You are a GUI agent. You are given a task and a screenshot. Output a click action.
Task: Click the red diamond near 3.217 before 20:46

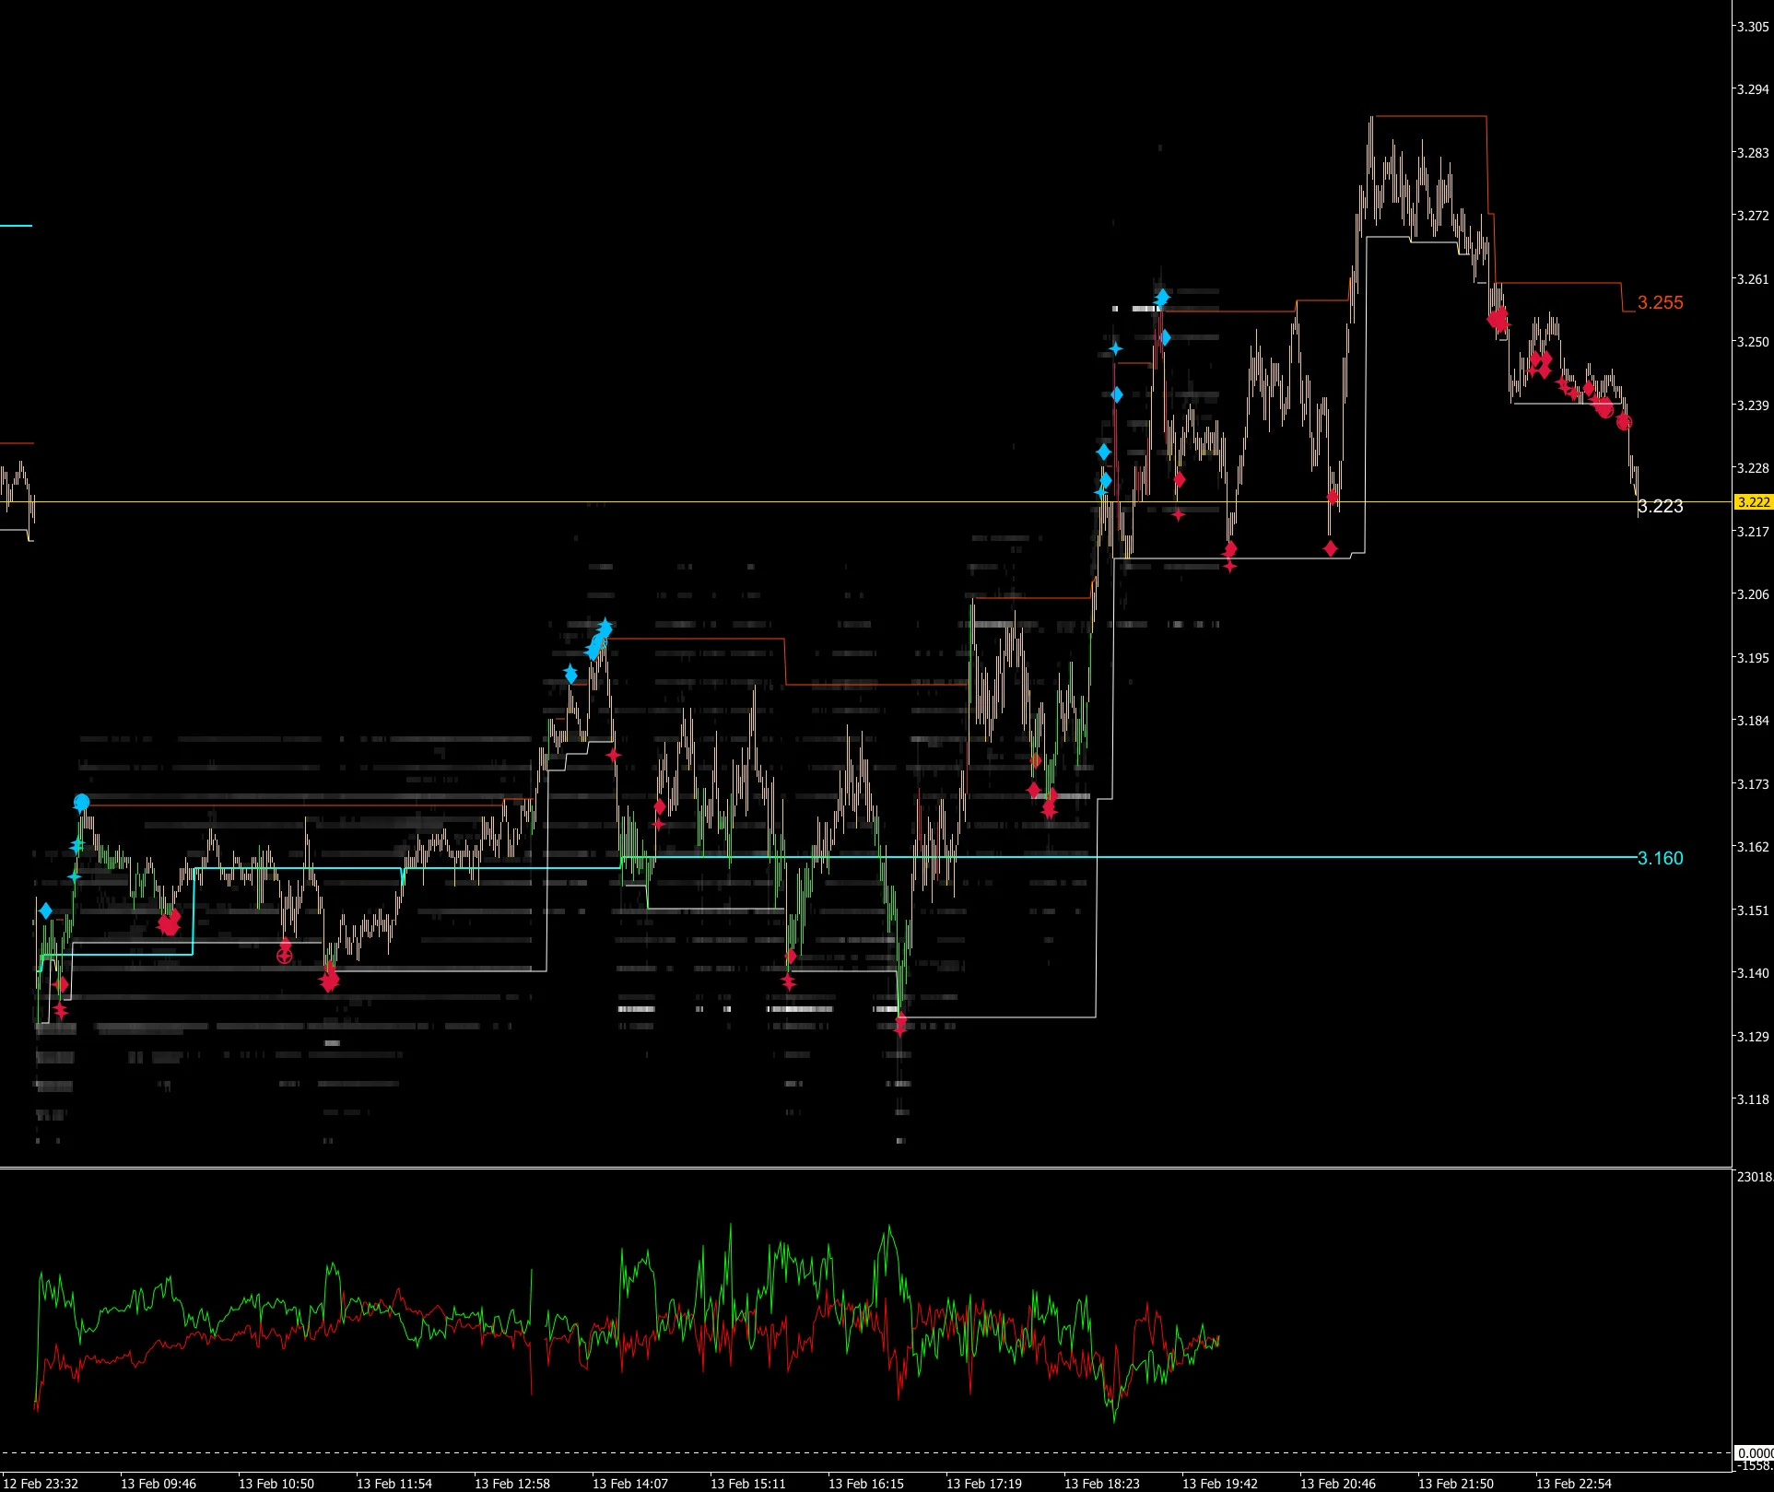[1330, 548]
